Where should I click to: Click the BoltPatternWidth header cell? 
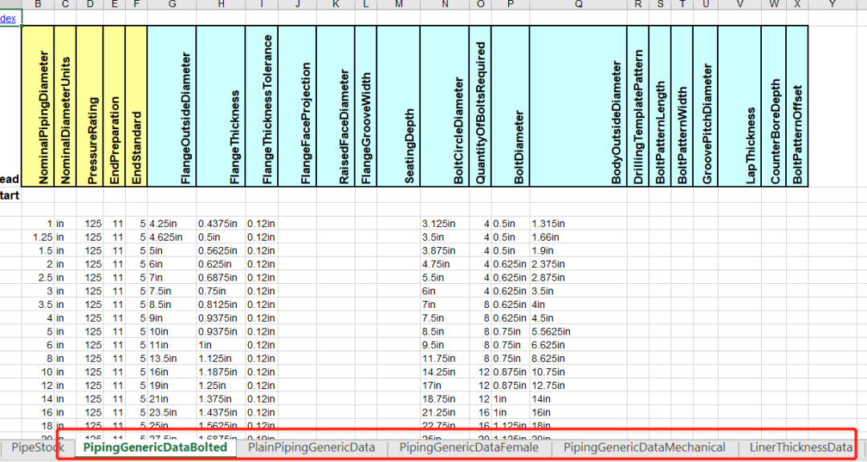pos(682,106)
